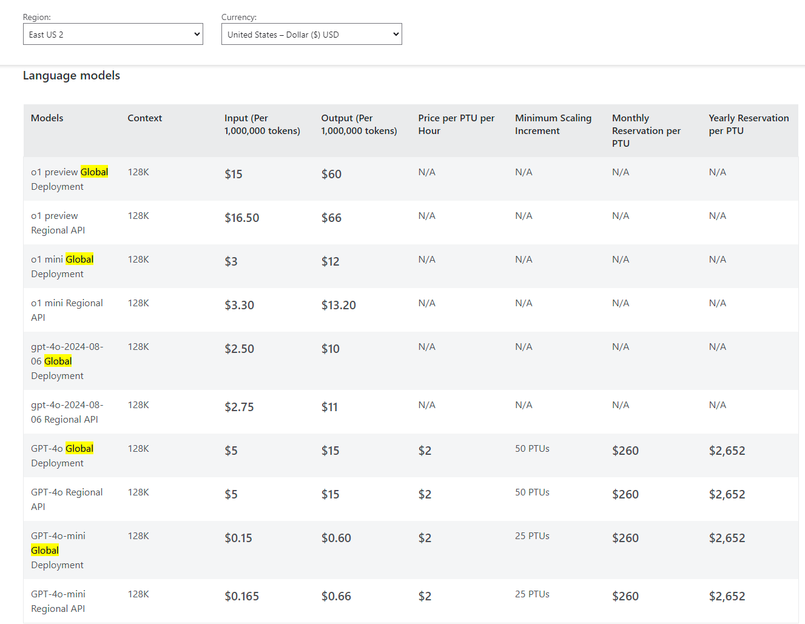Click the $2.75 input price
805x624 pixels.
[x=240, y=407]
